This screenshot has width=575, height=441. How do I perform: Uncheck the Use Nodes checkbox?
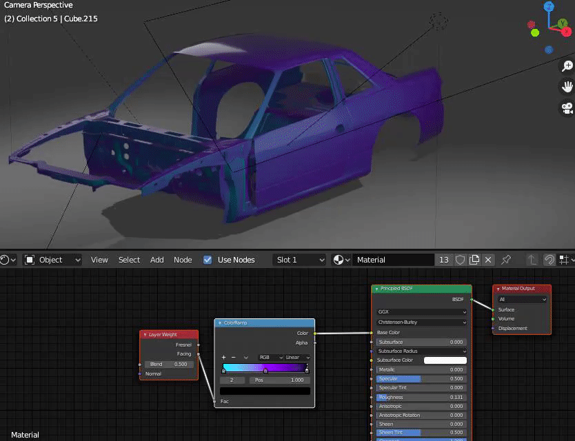coord(208,260)
